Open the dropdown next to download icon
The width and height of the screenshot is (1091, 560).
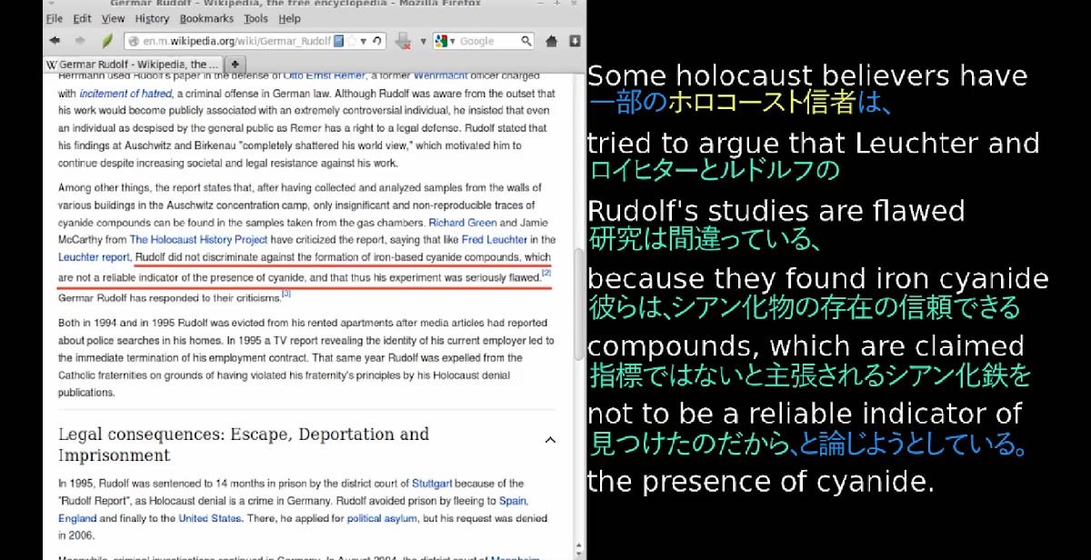tap(423, 41)
